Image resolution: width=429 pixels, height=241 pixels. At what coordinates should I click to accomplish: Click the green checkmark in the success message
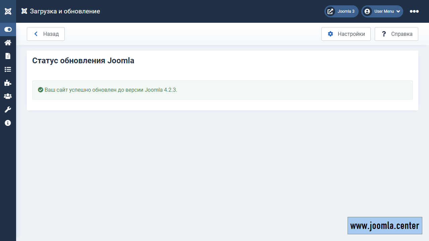tap(41, 90)
